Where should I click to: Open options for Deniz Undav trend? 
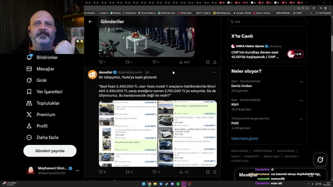301,82
